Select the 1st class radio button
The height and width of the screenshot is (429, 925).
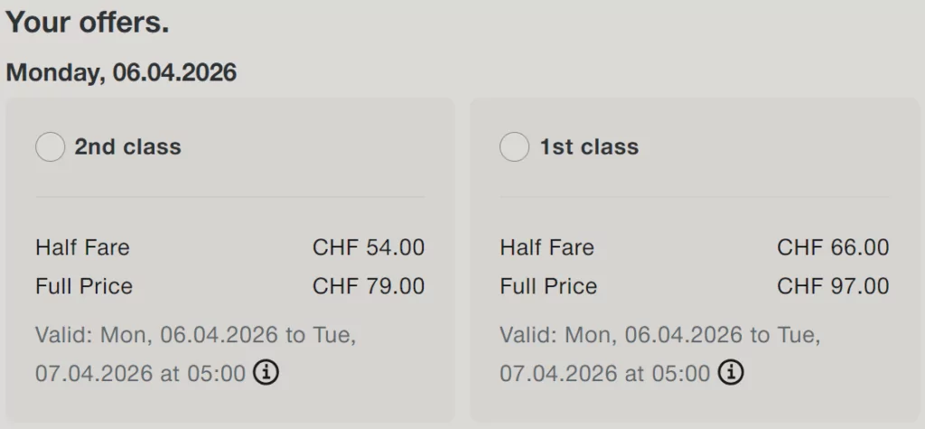click(514, 147)
